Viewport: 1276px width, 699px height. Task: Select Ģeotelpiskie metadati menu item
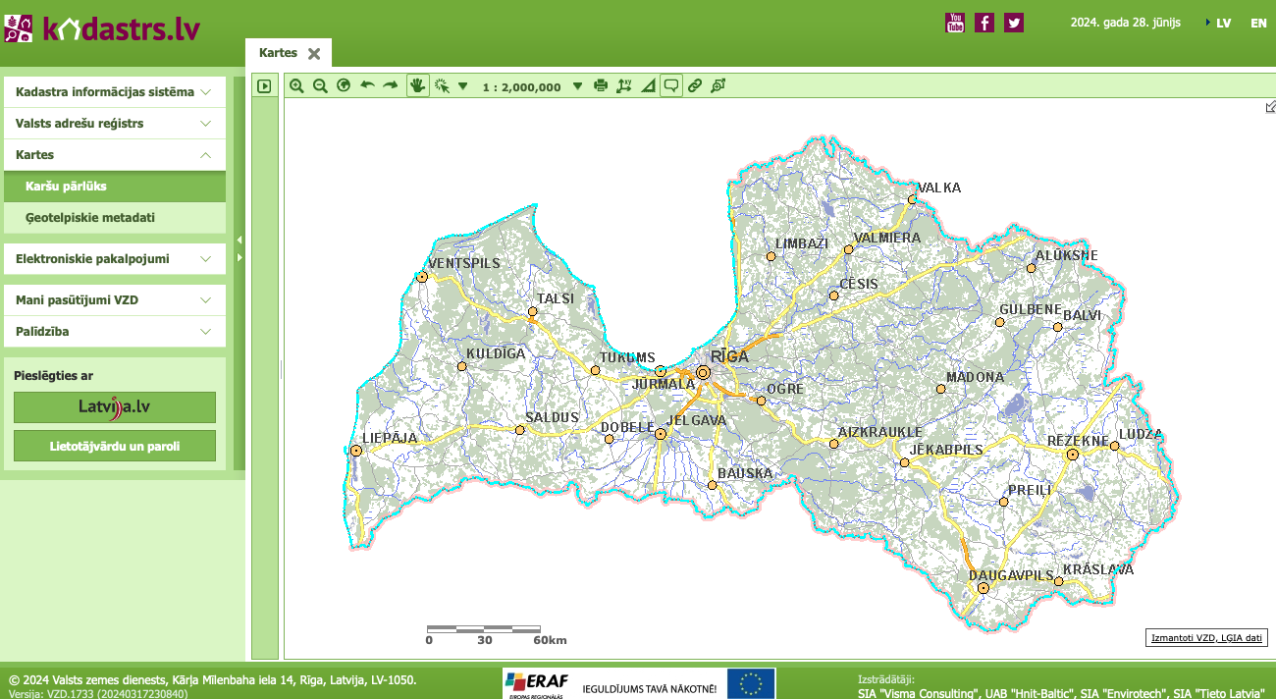pyautogui.click(x=90, y=218)
